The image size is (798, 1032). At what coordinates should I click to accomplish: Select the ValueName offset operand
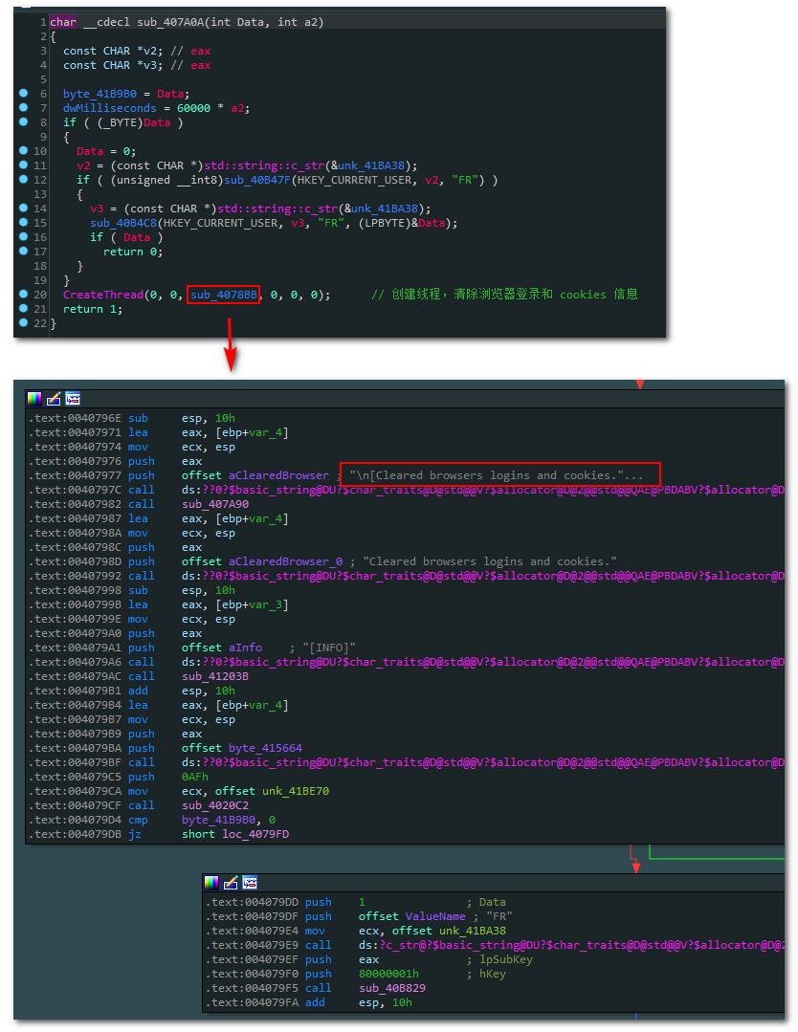pyautogui.click(x=435, y=916)
